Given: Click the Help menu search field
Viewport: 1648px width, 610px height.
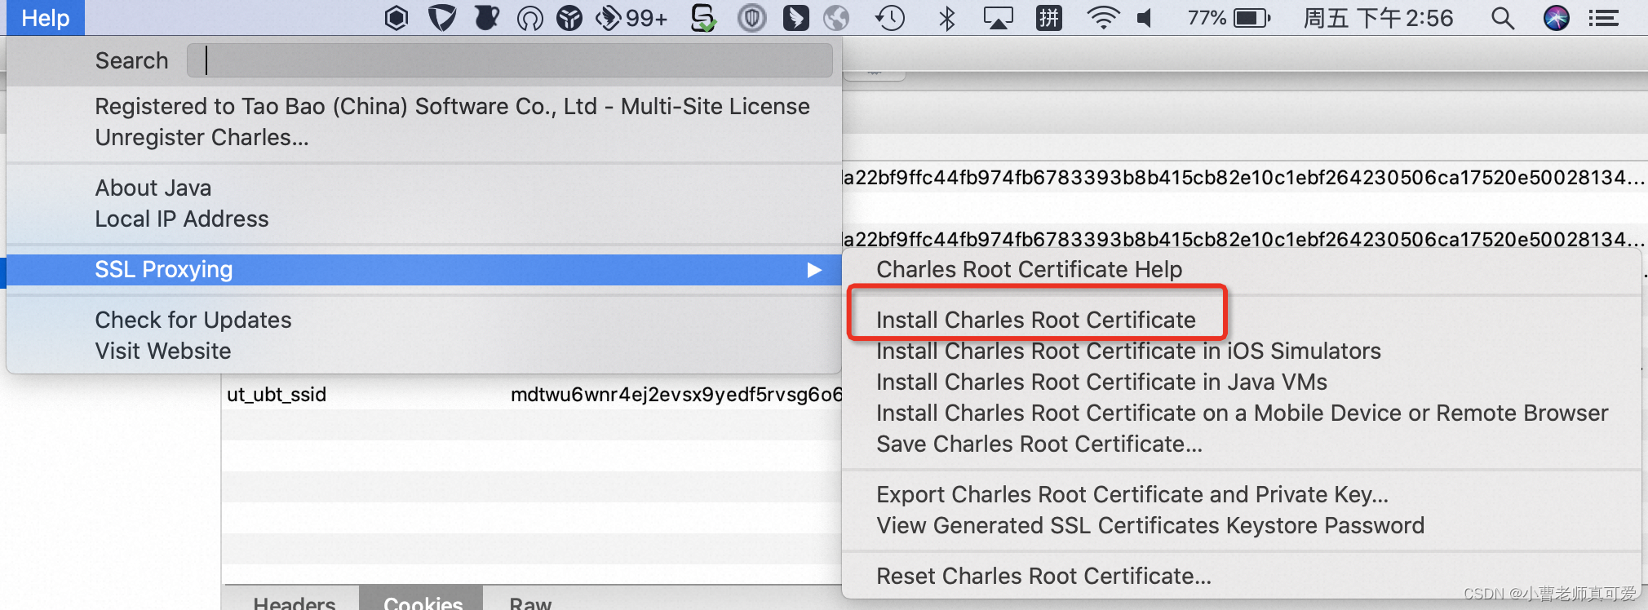Looking at the screenshot, I should pyautogui.click(x=510, y=60).
